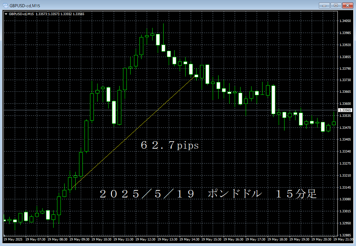Click the 1.34050 price scale label
Viewport: 356px width, 246px height.
point(345,21)
